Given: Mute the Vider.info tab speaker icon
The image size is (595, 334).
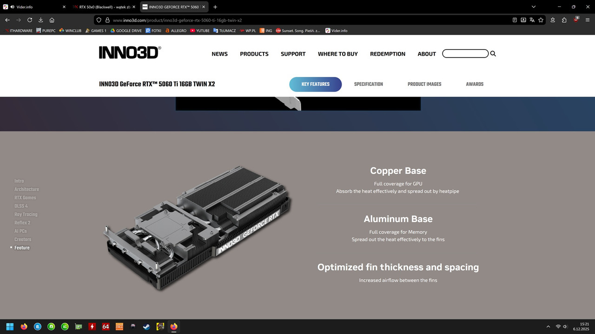Looking at the screenshot, I should [x=12, y=6].
